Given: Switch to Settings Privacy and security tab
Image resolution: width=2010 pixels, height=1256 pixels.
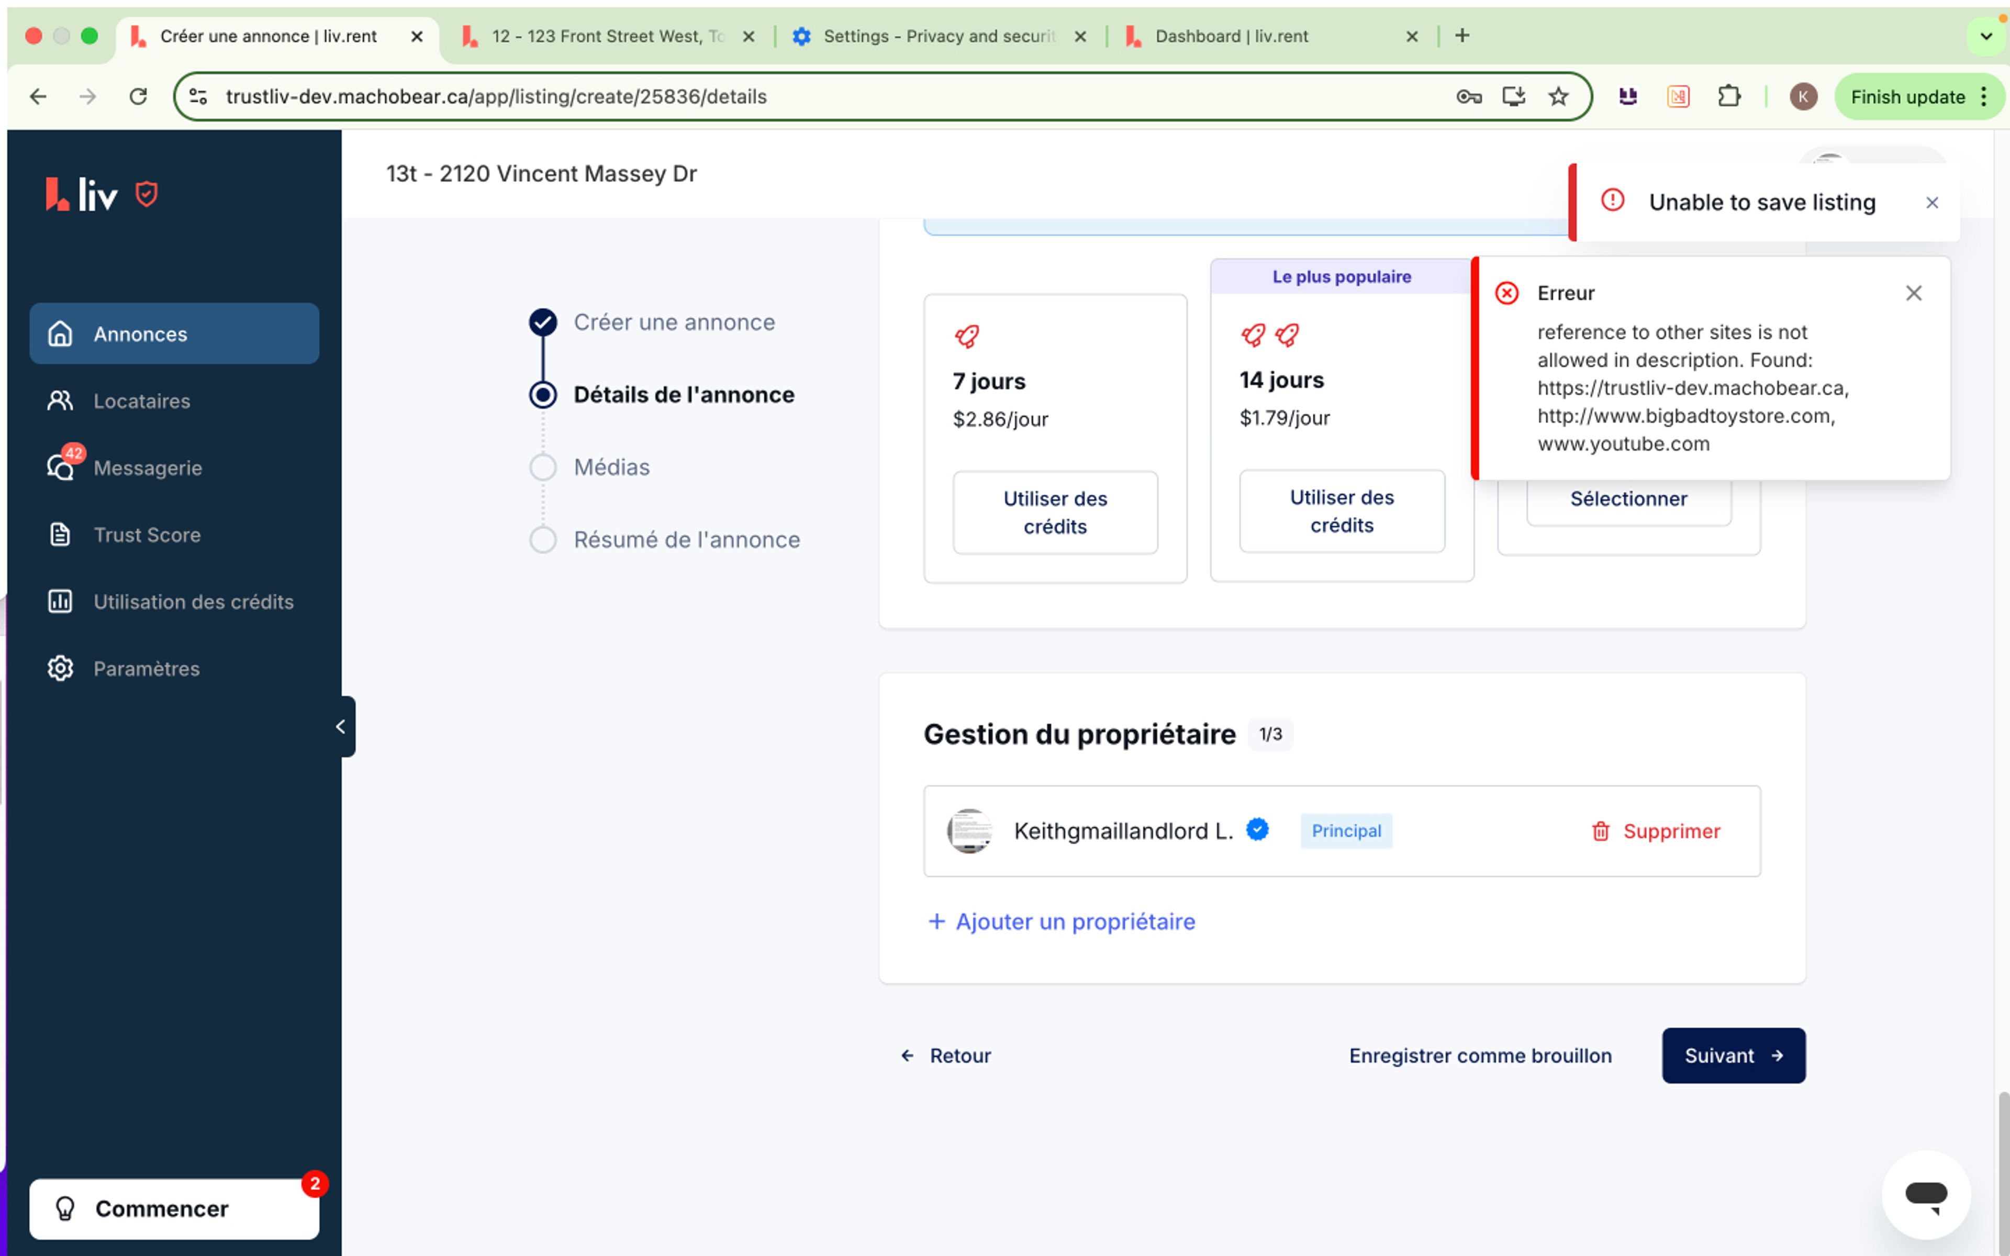Looking at the screenshot, I should 938,36.
